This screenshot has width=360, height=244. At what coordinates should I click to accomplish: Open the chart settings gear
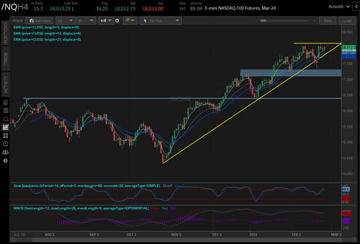pos(117,21)
